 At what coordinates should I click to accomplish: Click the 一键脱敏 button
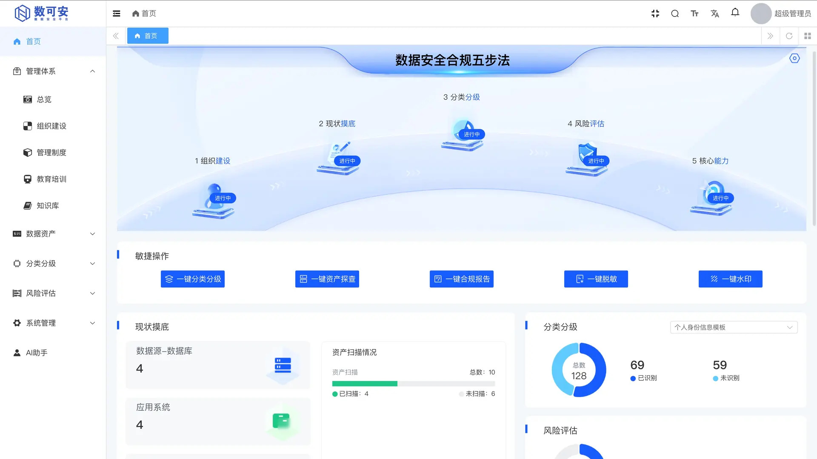click(596, 279)
